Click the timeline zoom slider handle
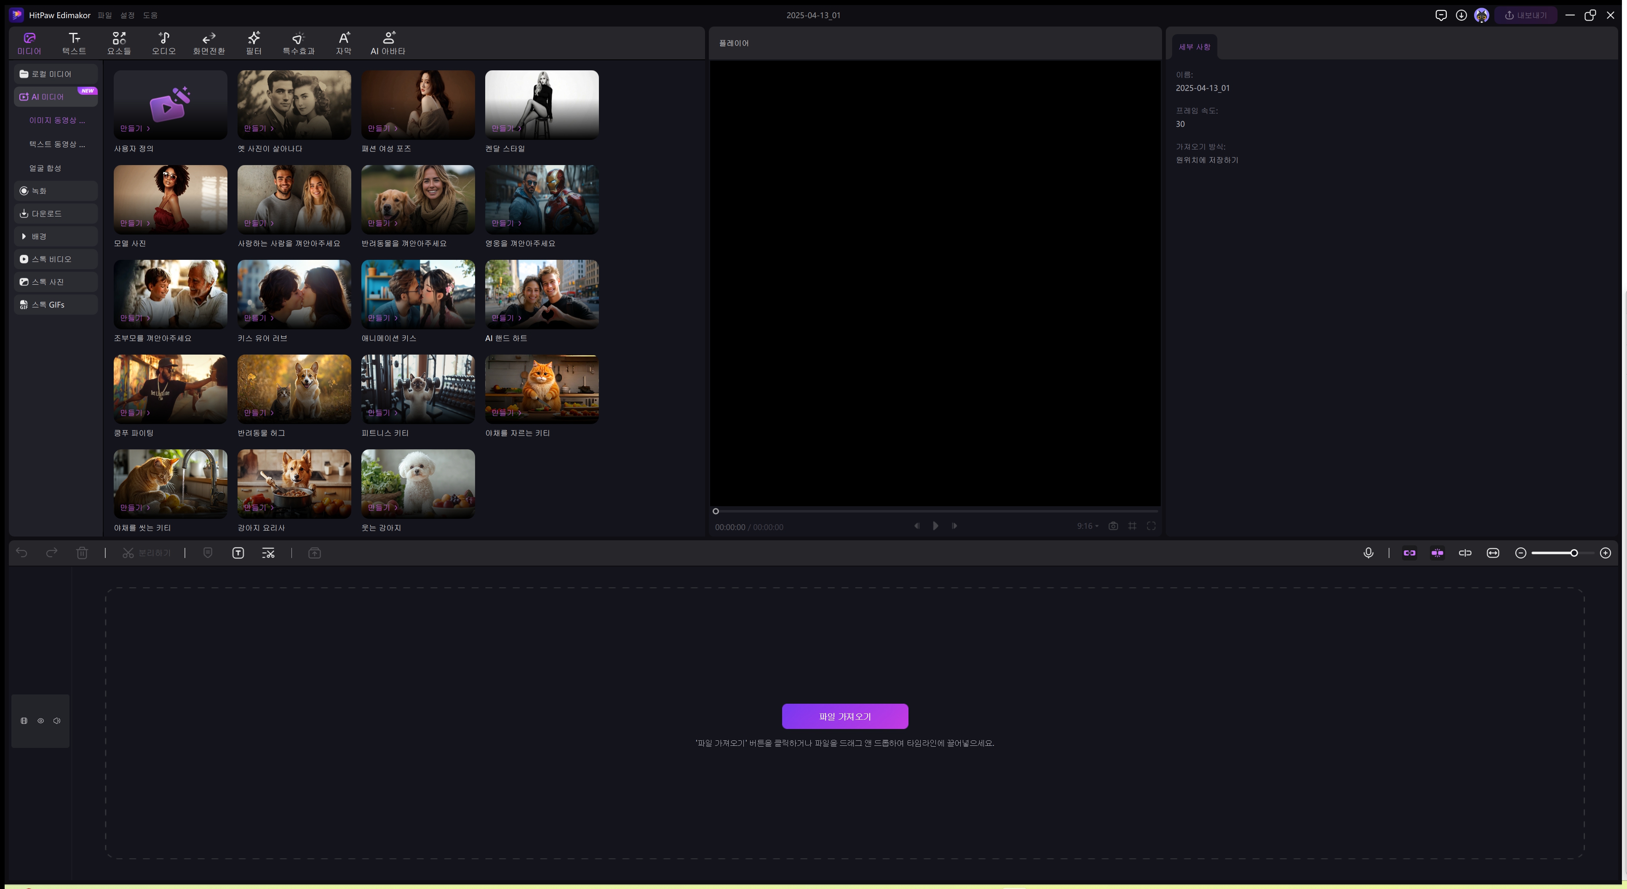Image resolution: width=1627 pixels, height=889 pixels. [x=1574, y=553]
